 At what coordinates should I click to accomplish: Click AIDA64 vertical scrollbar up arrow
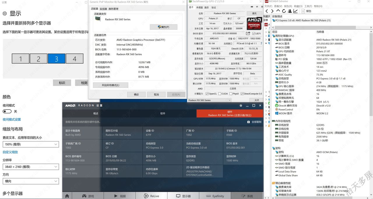tap(371, 32)
